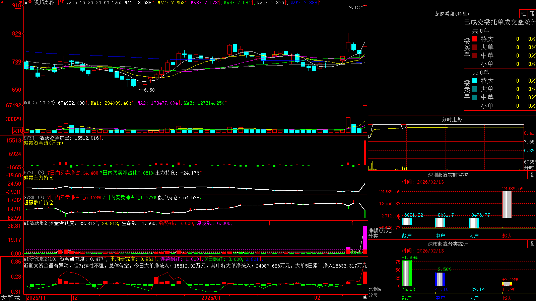The image size is (536, 301).
Task: Click the 生命线: 1.560 value
Action: pos(139,223)
